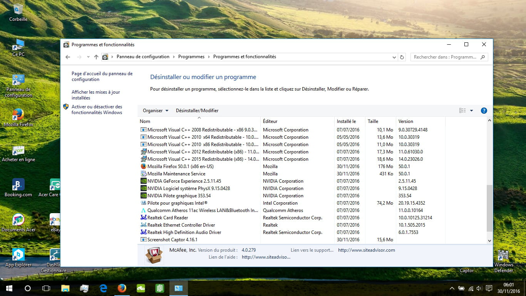Open the Ce PC desktop icon
This screenshot has height=296, width=526.
coord(18,47)
